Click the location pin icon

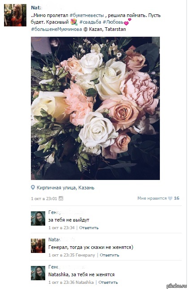33,188
